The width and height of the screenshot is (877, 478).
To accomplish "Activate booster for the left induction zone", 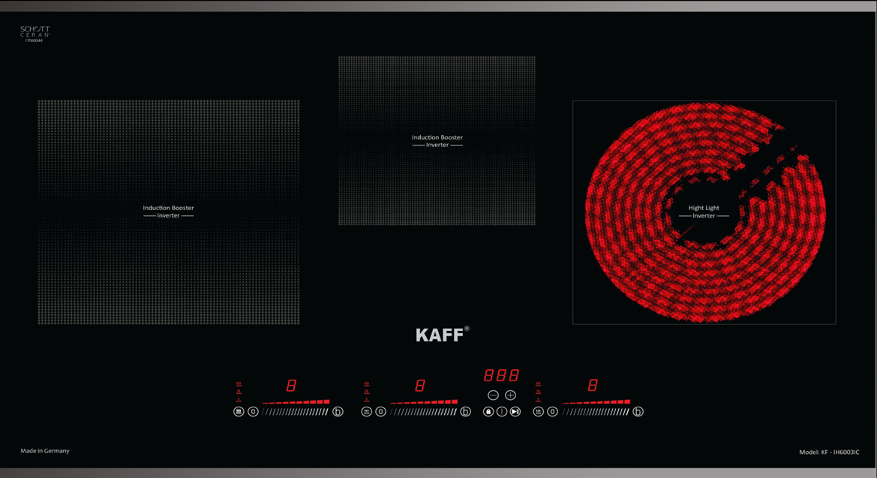I will 338,412.
